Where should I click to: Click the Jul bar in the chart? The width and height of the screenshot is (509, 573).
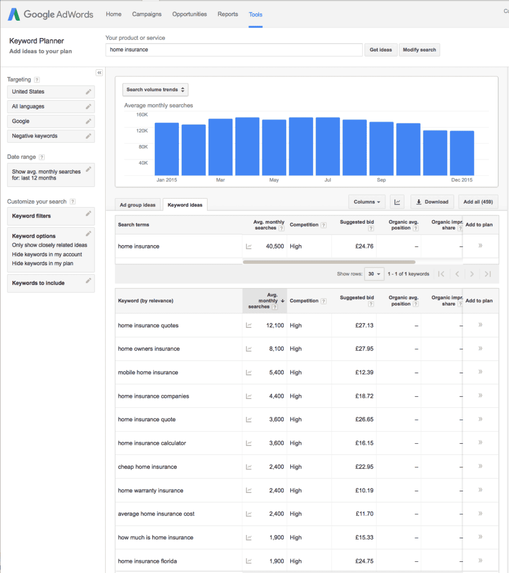coord(328,146)
